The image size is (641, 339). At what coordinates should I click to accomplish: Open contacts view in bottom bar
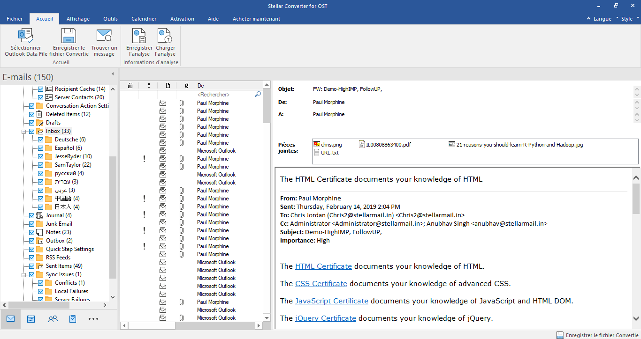click(53, 319)
